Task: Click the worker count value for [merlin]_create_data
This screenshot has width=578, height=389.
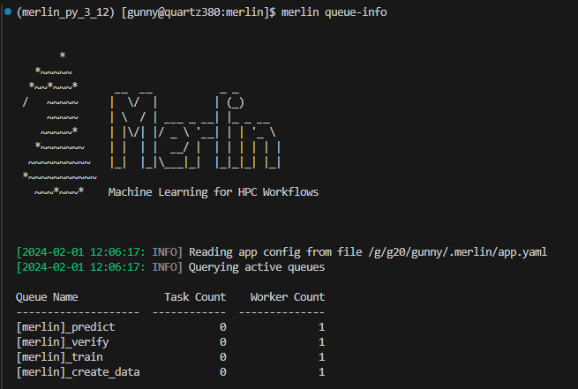Action: [321, 372]
